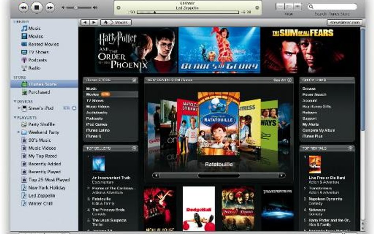374x234 pixels.
Task: Click the iTunes Store search field
Action: click(332, 7)
